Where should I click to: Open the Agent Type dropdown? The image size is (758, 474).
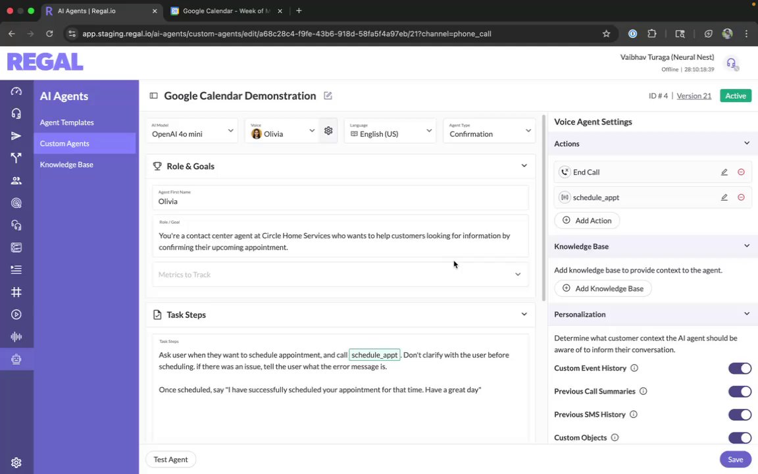click(490, 131)
